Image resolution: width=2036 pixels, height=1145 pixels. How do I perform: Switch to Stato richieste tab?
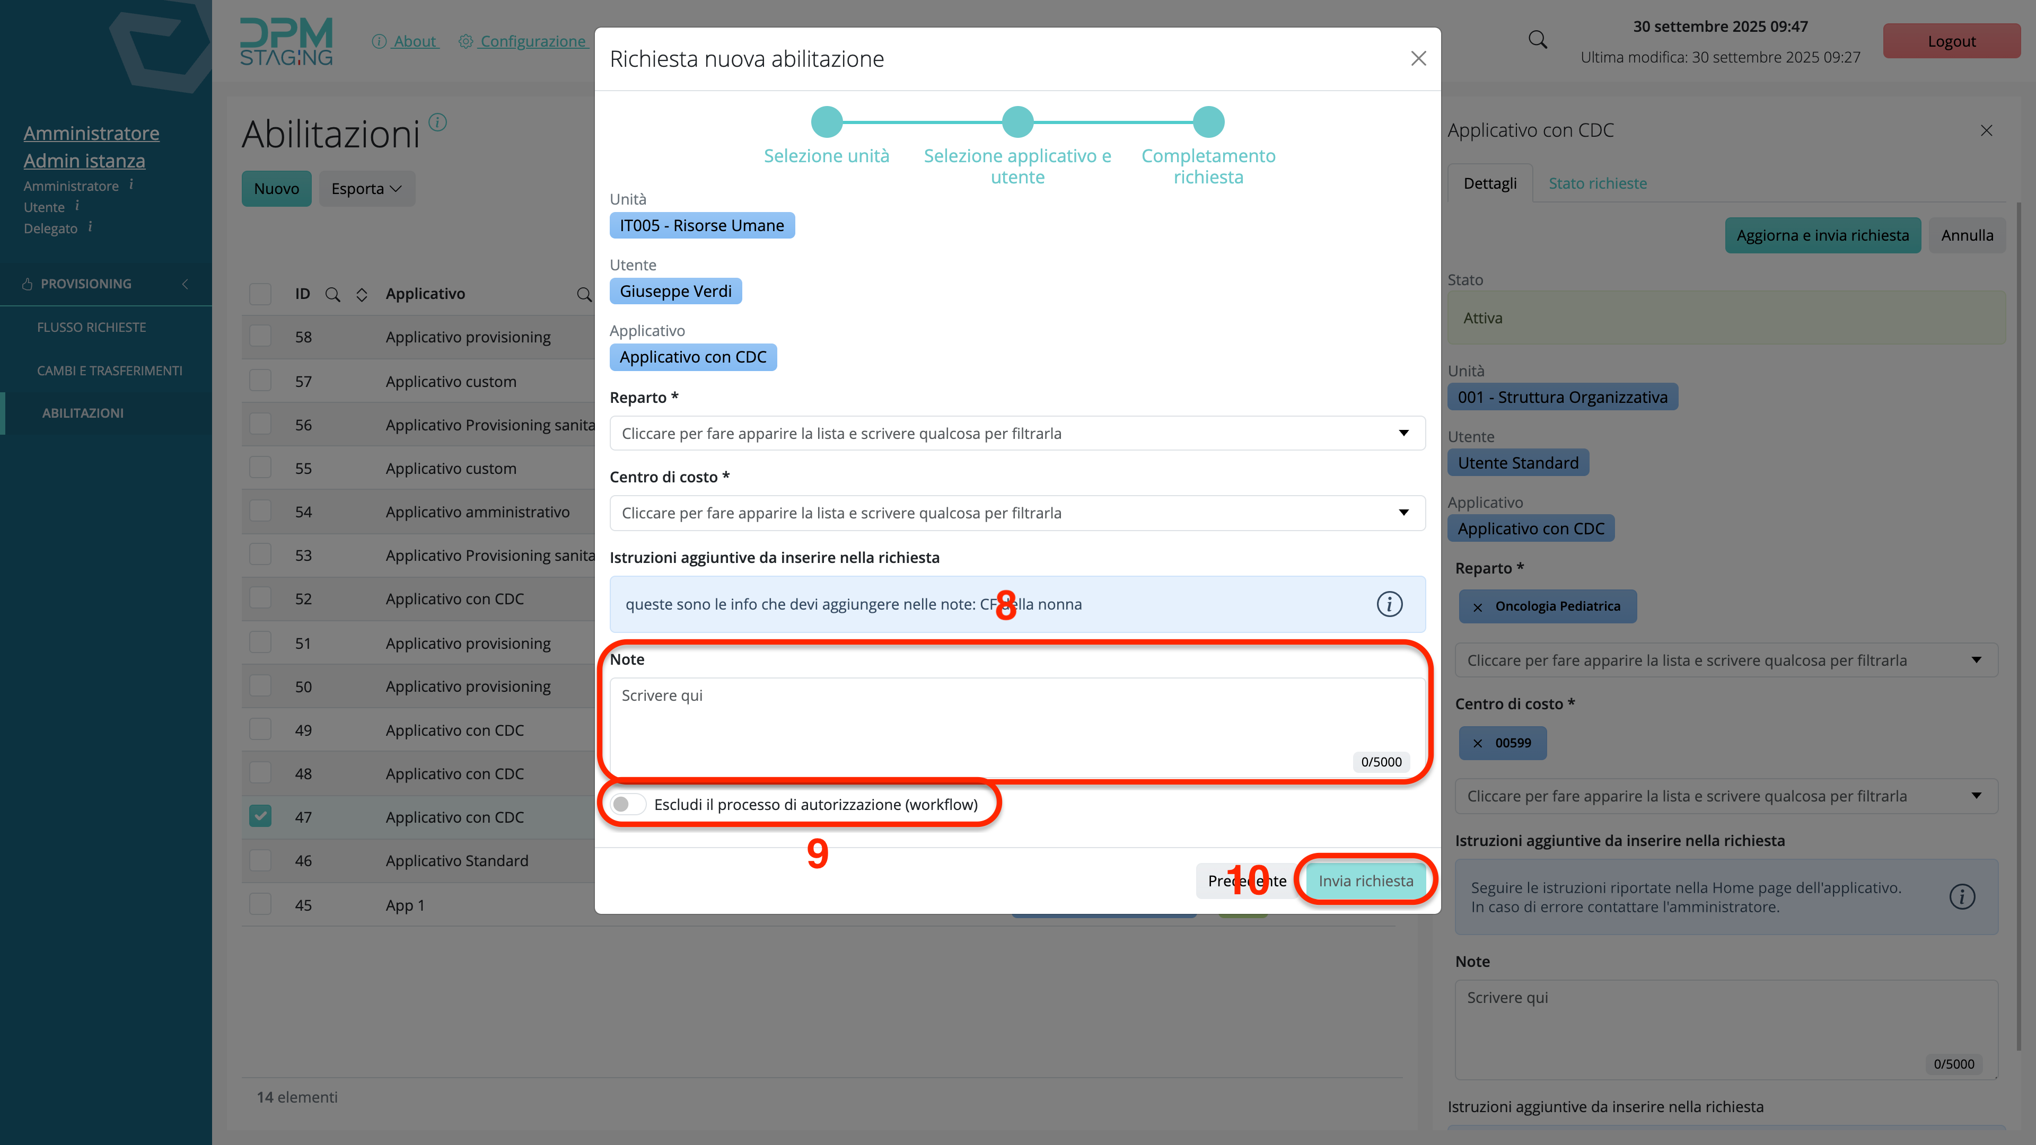coord(1596,183)
